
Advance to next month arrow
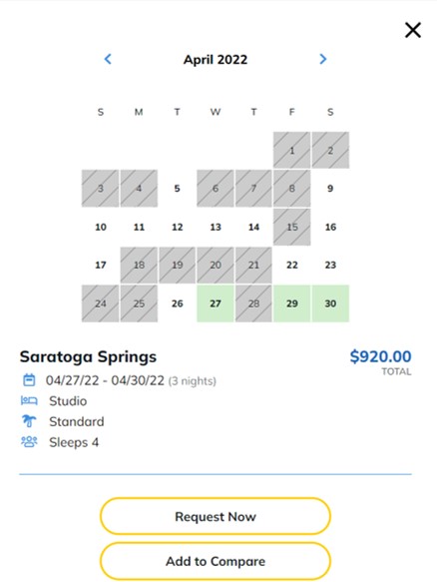coord(322,59)
